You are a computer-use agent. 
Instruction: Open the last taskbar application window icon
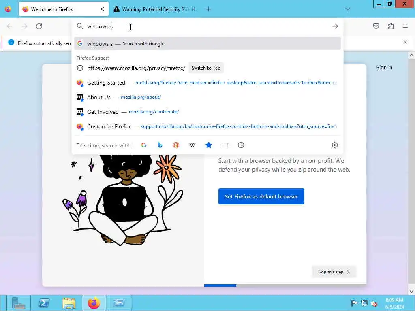pos(119,303)
